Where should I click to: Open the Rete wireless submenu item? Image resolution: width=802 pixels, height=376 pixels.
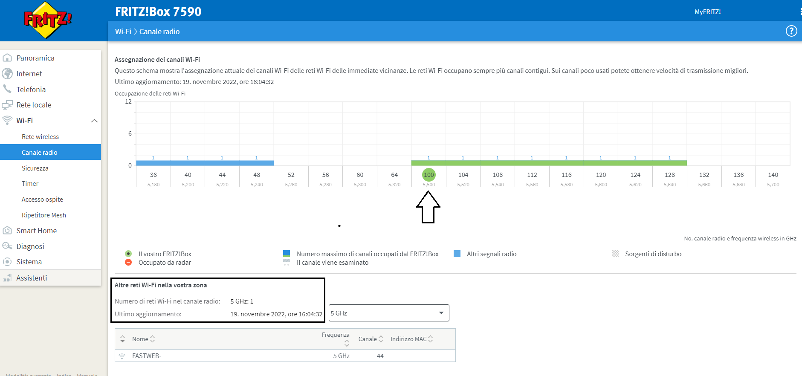point(40,136)
